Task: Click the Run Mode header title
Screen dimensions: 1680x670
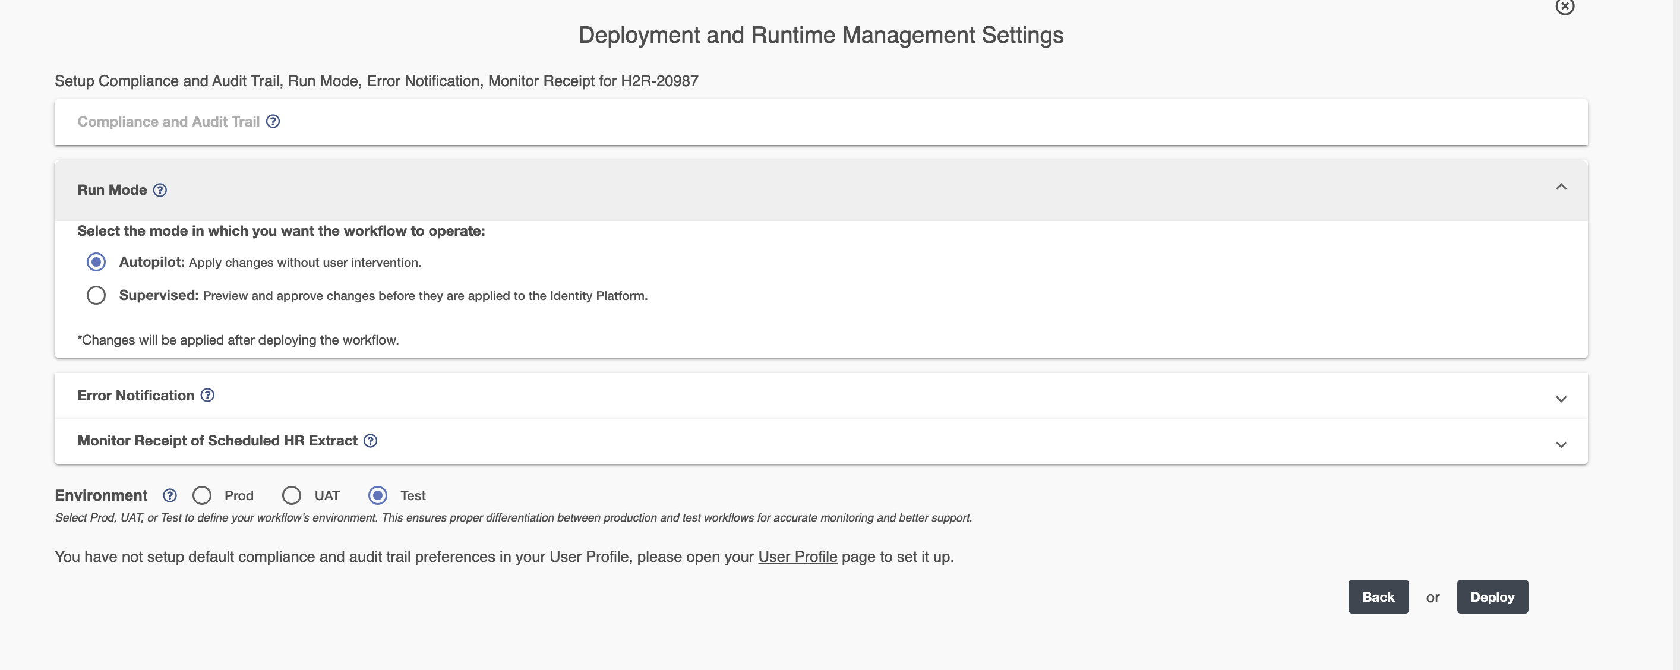Action: tap(112, 190)
